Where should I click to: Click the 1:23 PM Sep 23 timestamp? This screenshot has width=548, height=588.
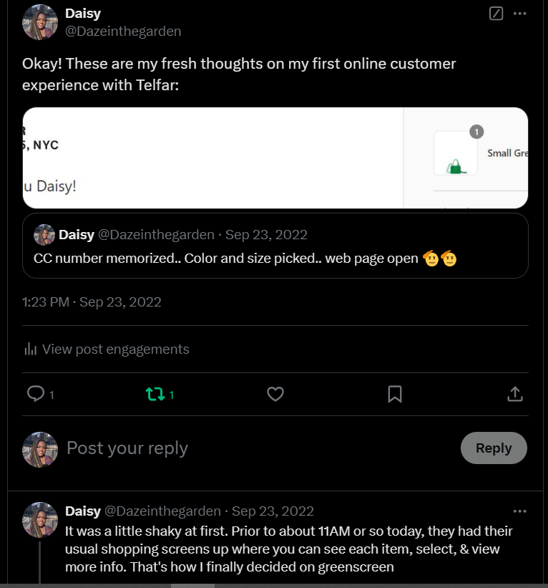(92, 302)
